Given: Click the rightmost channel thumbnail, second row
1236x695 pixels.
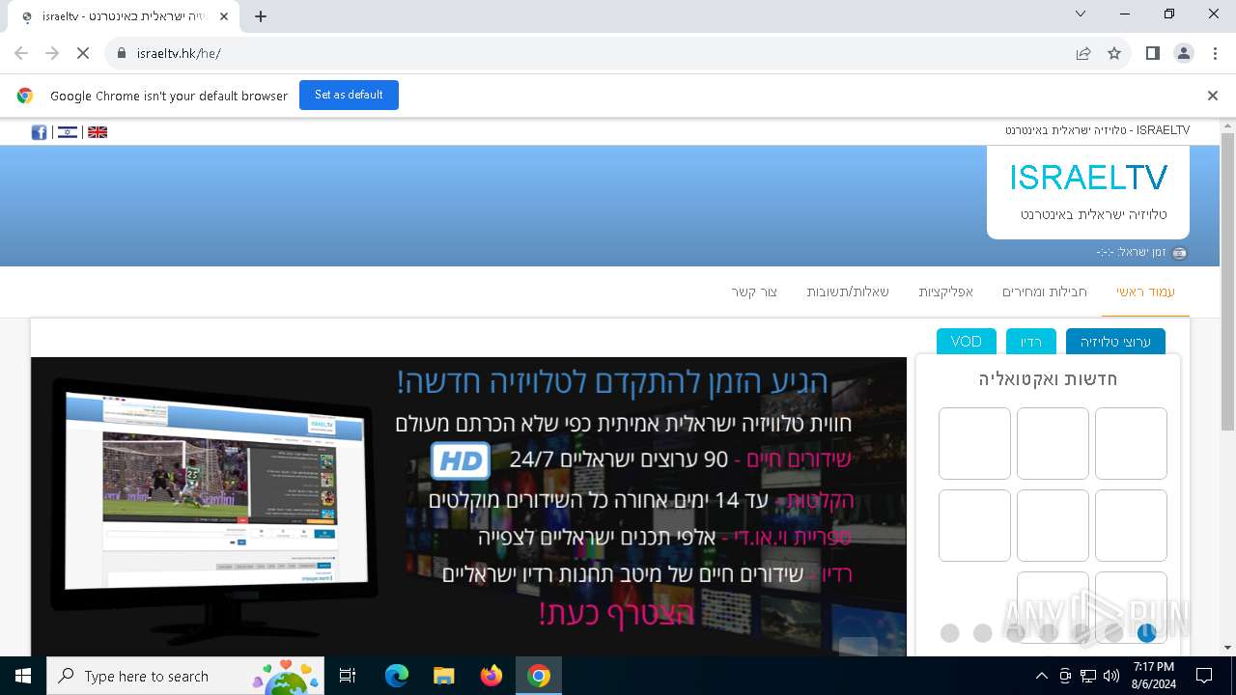Looking at the screenshot, I should (1131, 525).
